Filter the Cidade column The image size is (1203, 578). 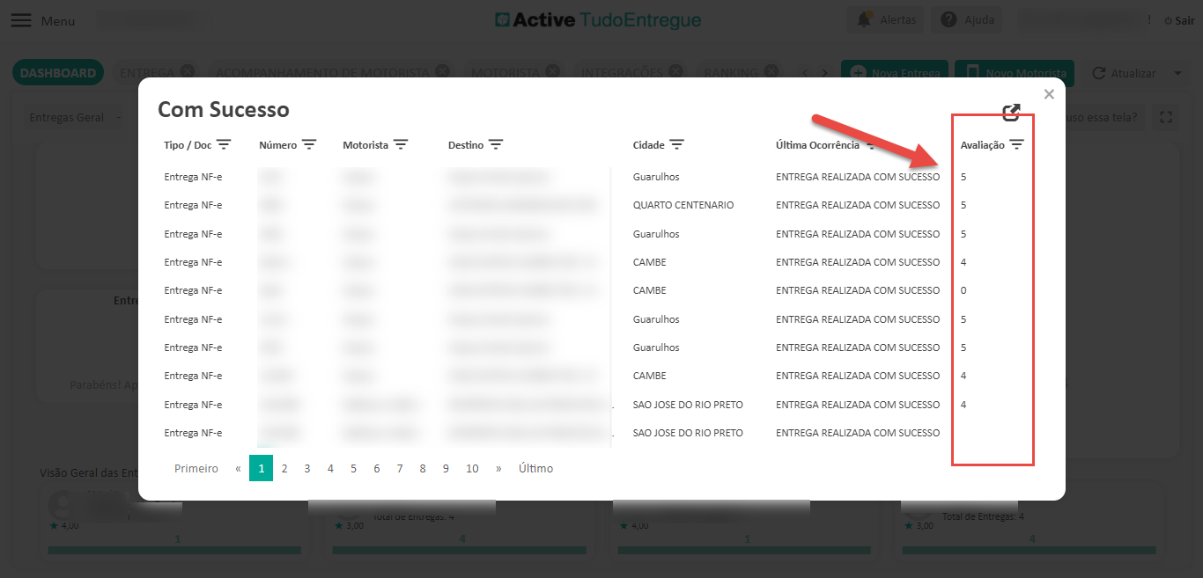(x=676, y=144)
